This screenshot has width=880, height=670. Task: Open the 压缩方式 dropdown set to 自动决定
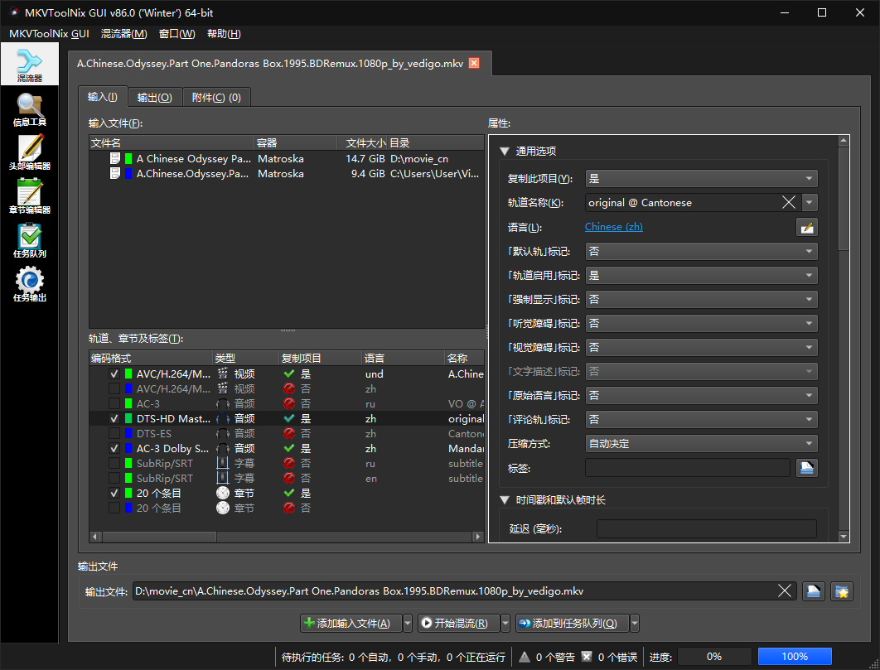701,443
